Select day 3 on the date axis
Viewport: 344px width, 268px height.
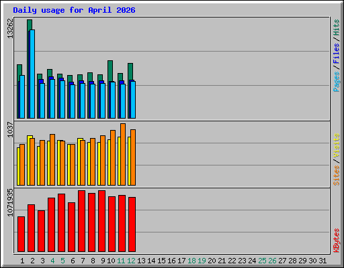click(42, 261)
